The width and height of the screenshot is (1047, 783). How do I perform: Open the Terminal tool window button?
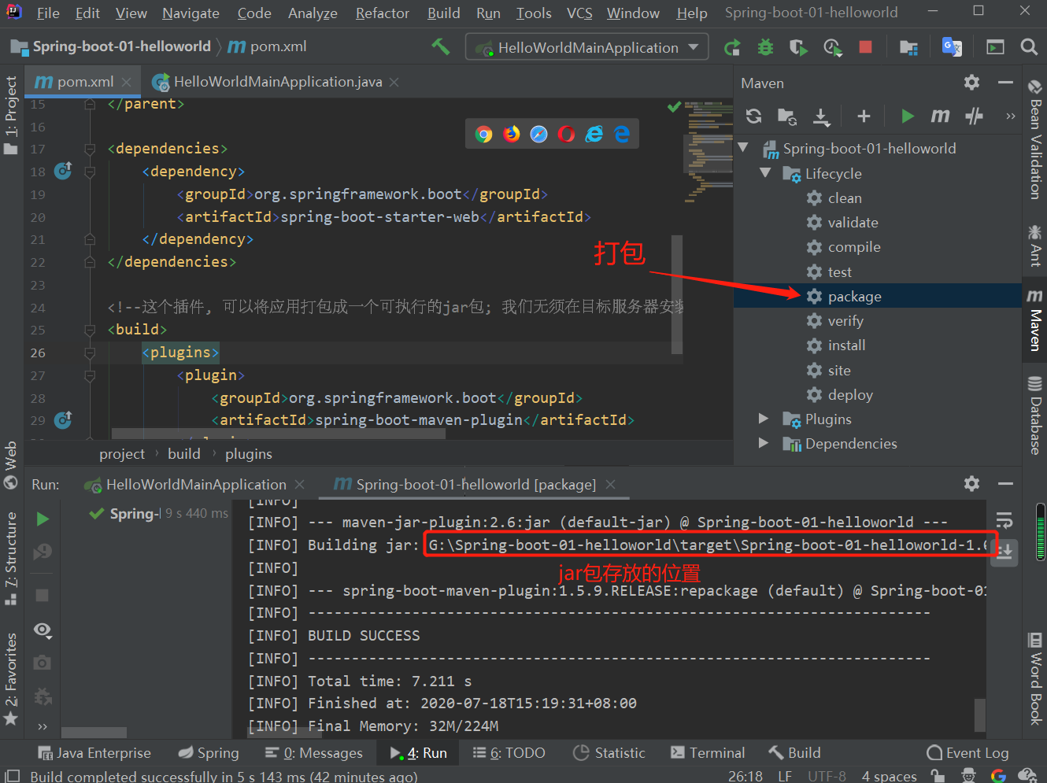click(x=707, y=753)
